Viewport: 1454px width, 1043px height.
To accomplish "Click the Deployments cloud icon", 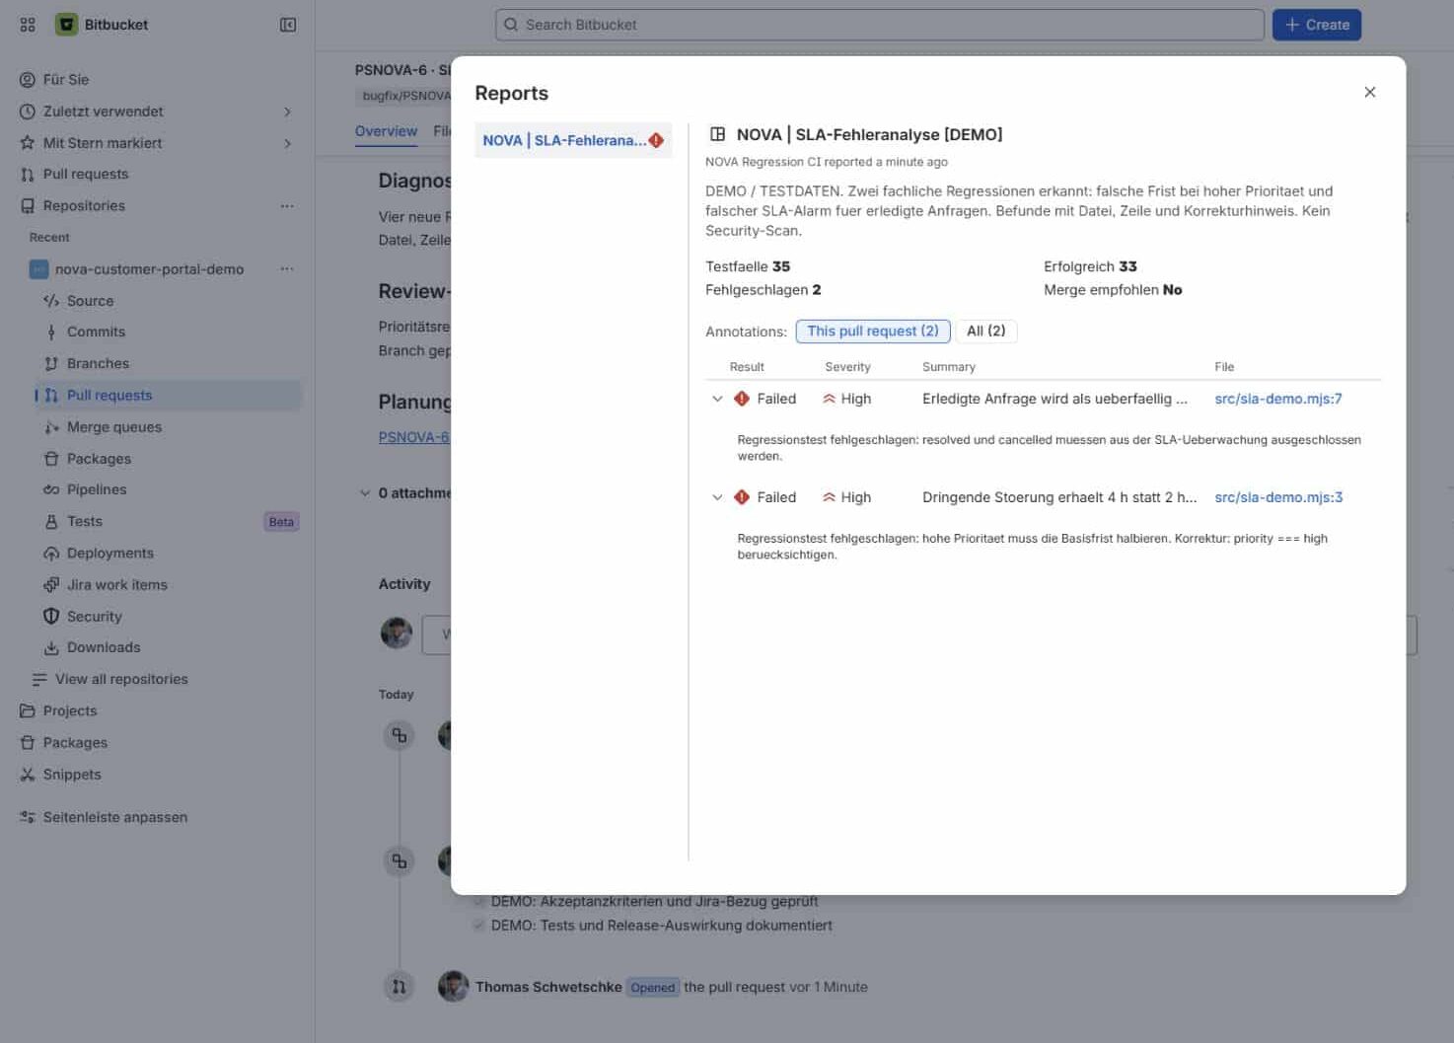I will point(51,554).
